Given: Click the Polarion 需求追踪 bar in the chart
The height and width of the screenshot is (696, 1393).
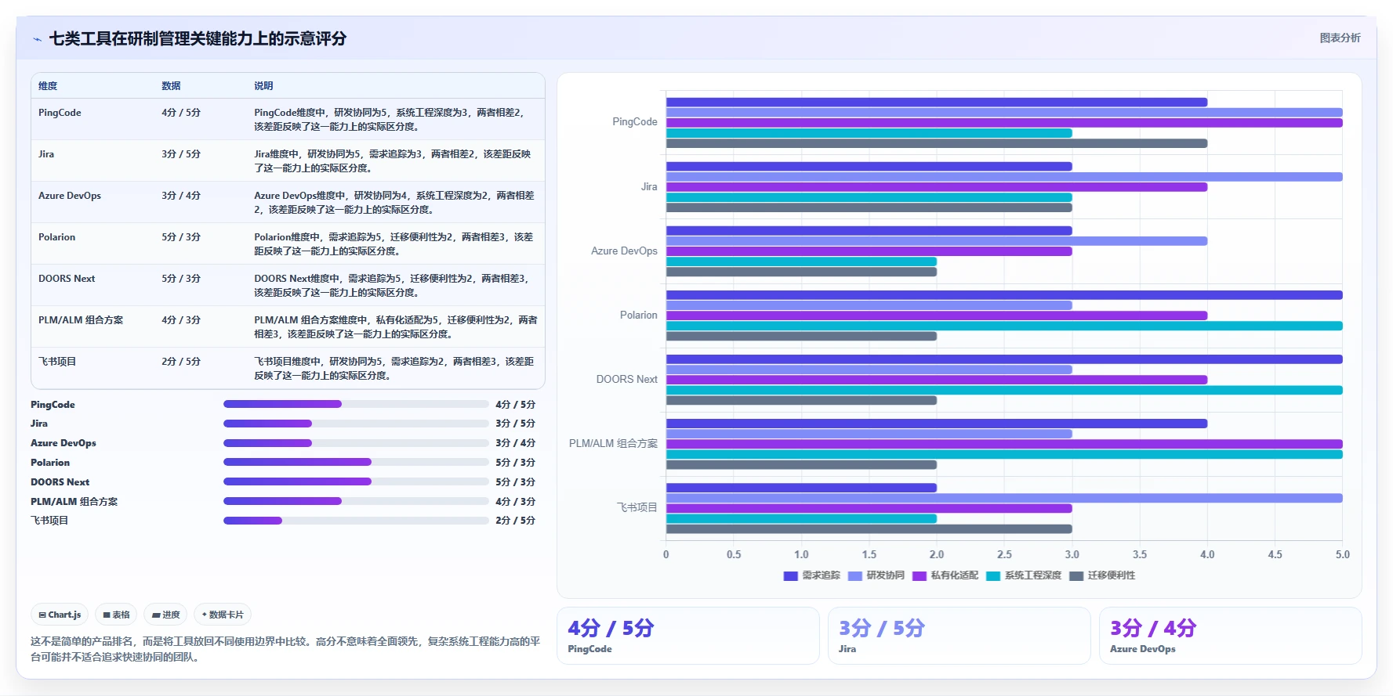Looking at the screenshot, I should tap(1004, 295).
